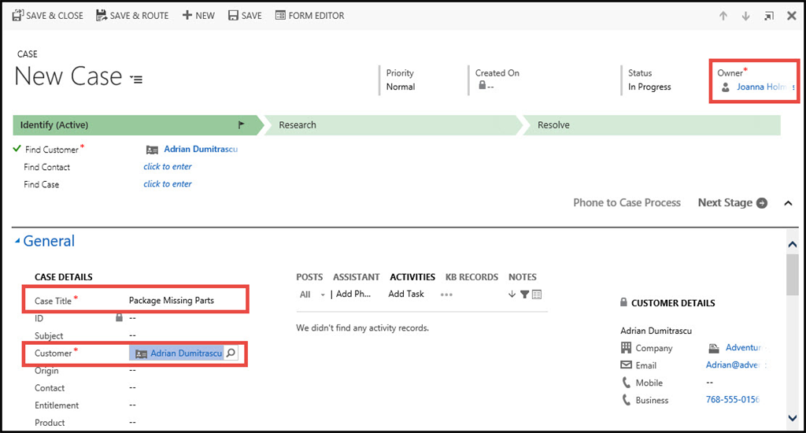
Task: Click the next record down arrow
Action: tap(745, 16)
